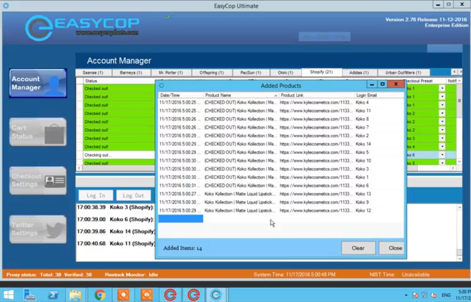This screenshot has height=302, width=471.
Task: Click the Added Products dialog title icon
Action: (162, 85)
